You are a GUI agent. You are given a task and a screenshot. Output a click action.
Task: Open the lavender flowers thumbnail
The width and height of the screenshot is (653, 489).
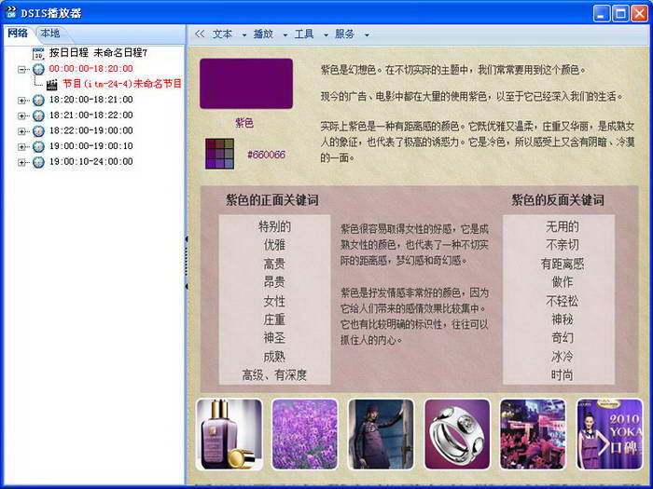click(x=304, y=434)
